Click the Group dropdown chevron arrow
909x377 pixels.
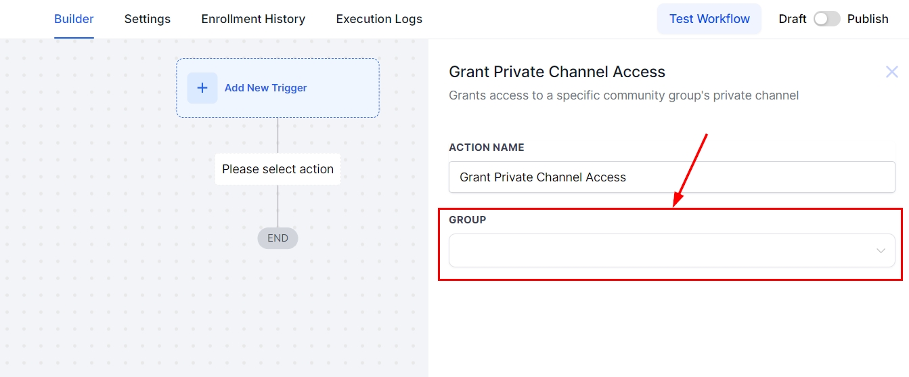coord(881,250)
